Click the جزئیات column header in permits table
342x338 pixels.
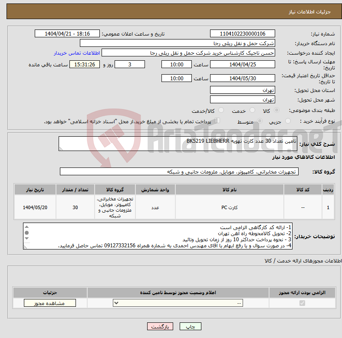click(50, 292)
